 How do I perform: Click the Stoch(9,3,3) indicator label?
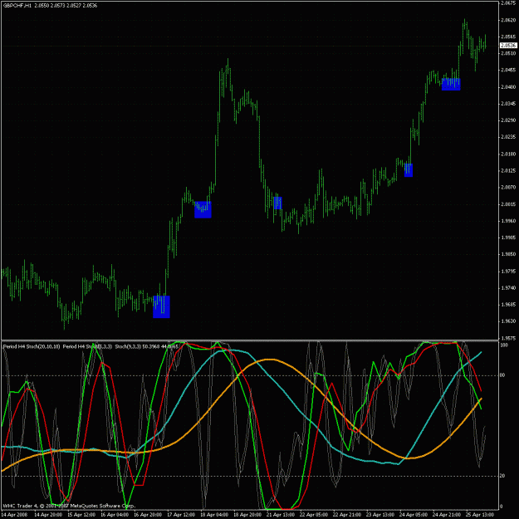(128, 346)
